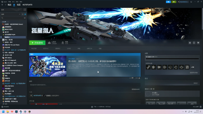Select the Brotato entry queued for update
The image size is (203, 114).
click(14, 96)
